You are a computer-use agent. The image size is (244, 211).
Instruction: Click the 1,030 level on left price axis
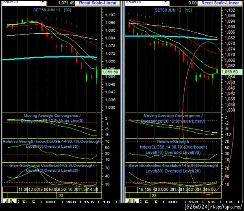click(x=110, y=108)
